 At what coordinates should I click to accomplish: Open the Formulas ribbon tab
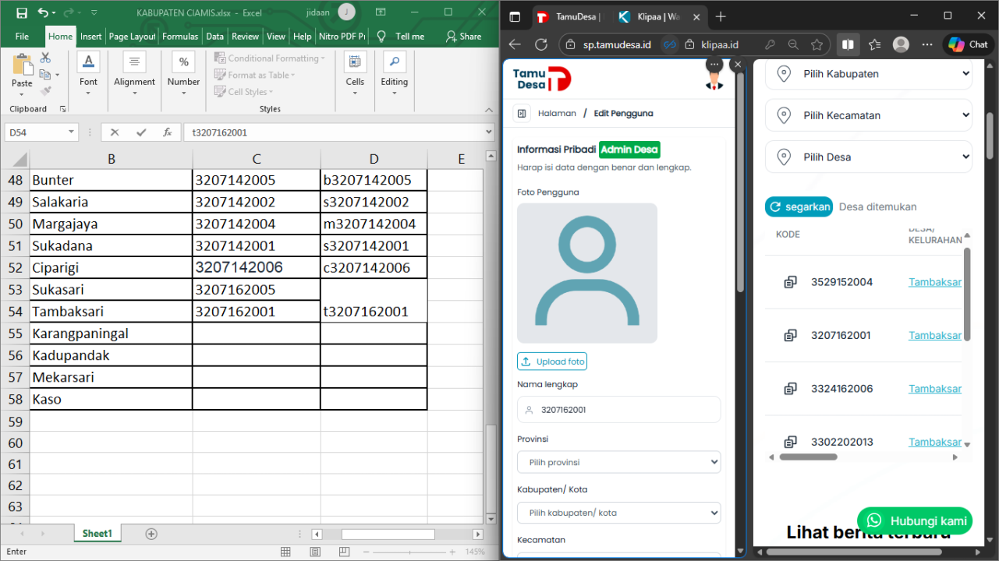(x=180, y=37)
